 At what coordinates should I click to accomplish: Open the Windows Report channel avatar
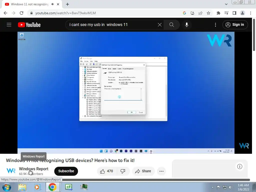click(11, 171)
